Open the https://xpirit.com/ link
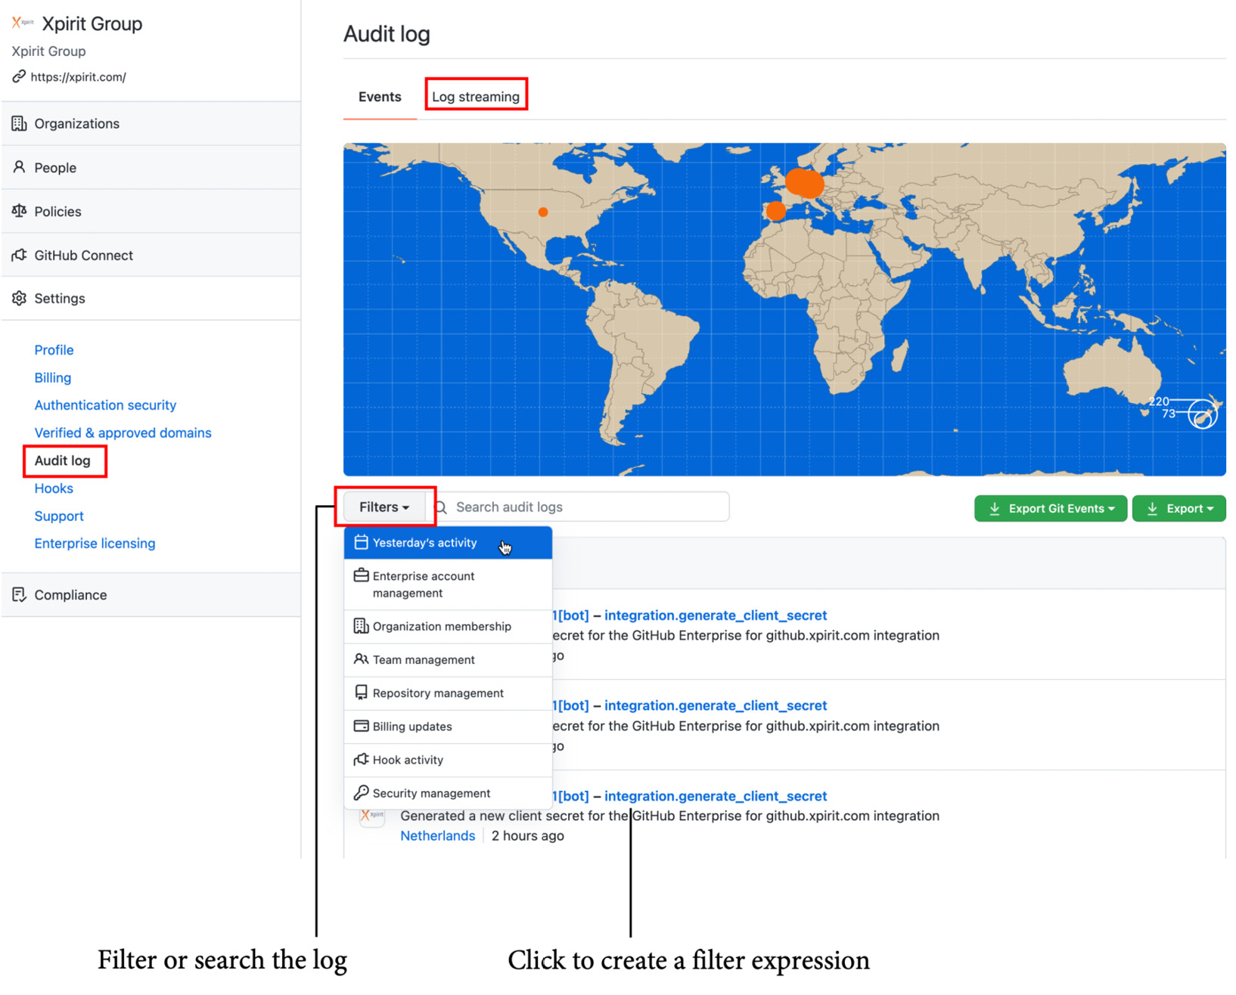 tap(78, 76)
